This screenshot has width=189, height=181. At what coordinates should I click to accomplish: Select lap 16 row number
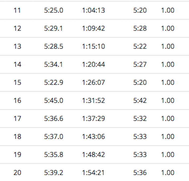[17, 101]
